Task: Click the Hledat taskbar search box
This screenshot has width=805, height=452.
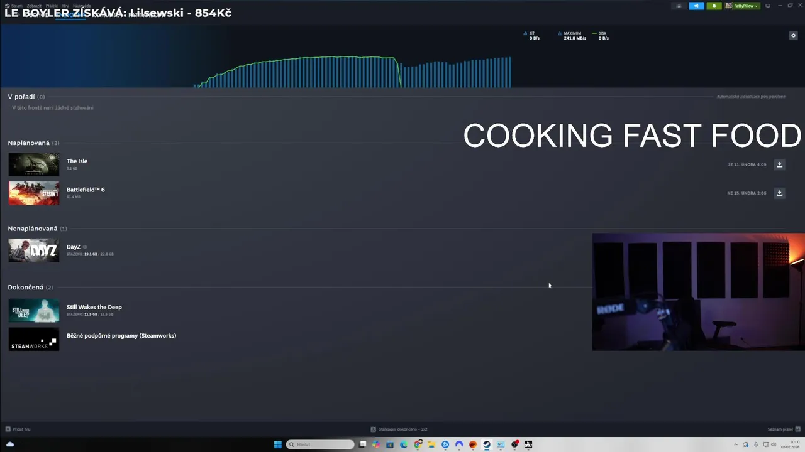Action: [321, 444]
